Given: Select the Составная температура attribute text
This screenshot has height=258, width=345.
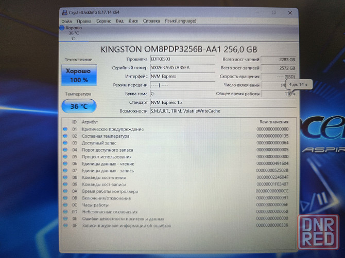Looking at the screenshot, I should (x=106, y=136).
